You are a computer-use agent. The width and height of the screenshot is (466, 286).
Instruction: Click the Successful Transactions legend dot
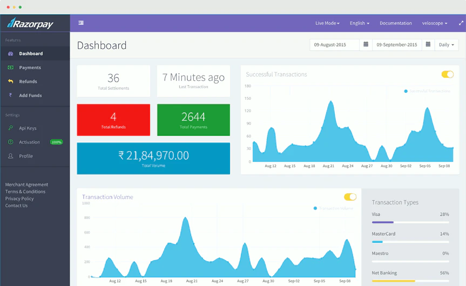click(406, 91)
